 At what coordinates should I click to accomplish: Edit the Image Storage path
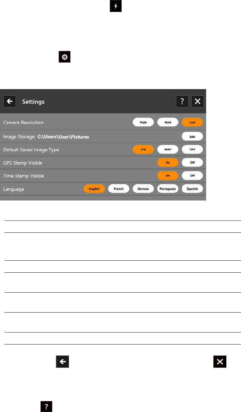(192, 136)
